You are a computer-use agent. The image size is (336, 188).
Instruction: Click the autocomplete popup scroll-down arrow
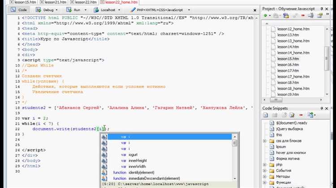235,178
